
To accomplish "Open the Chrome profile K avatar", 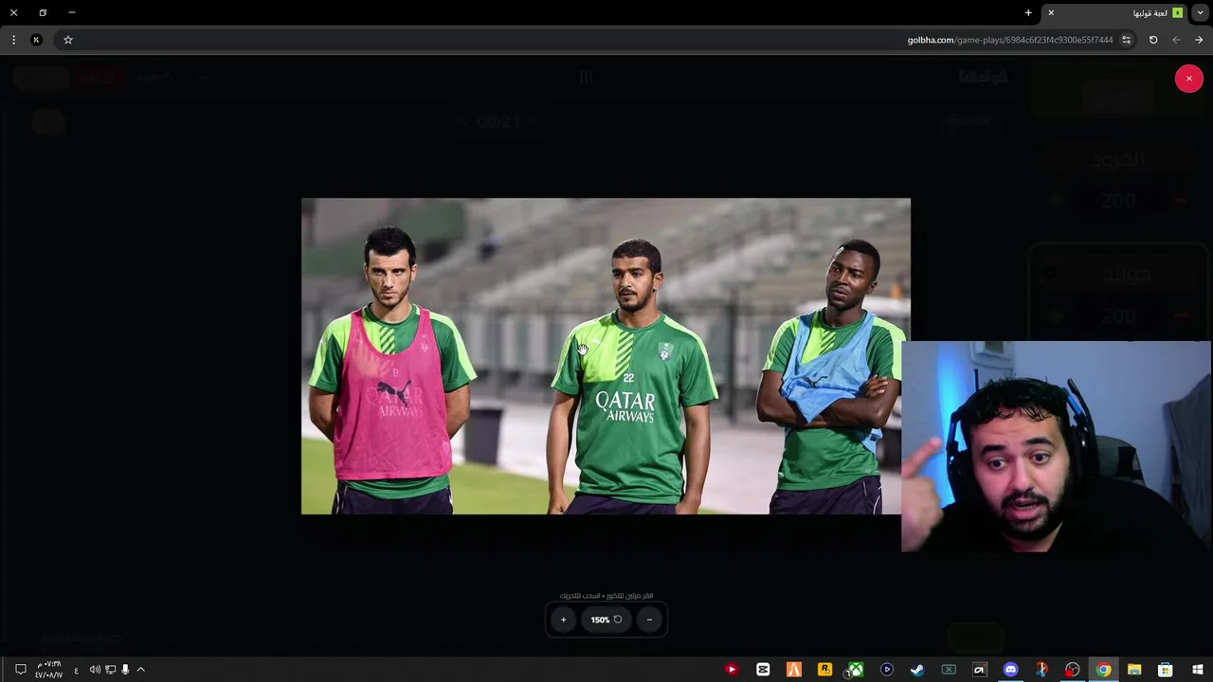I will [x=36, y=40].
